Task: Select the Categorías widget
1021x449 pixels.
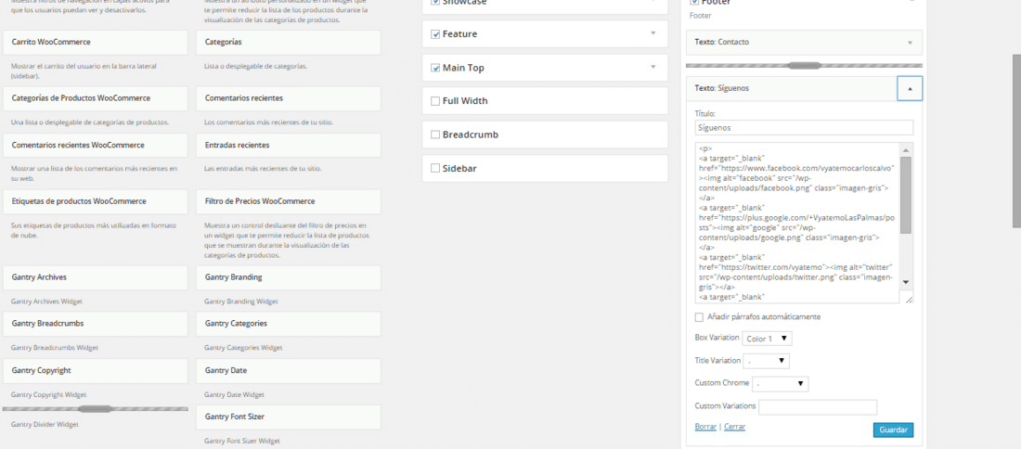Action: 289,43
